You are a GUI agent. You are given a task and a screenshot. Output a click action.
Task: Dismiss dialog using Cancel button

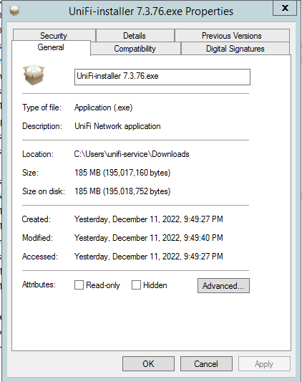(206, 364)
